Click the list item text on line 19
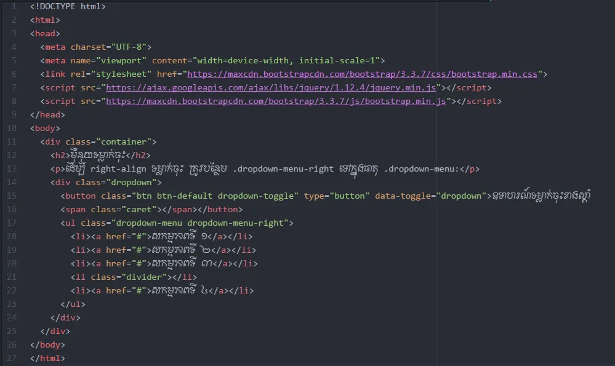Viewport: 615px width, 366px height. coord(181,250)
